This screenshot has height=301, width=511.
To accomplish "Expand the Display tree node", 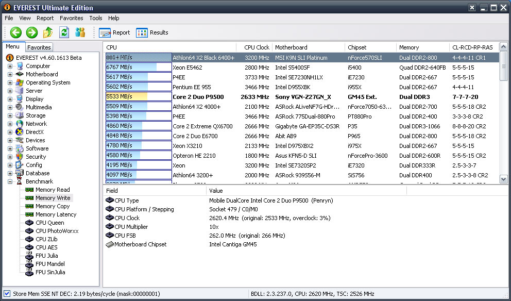I will 10,99.
